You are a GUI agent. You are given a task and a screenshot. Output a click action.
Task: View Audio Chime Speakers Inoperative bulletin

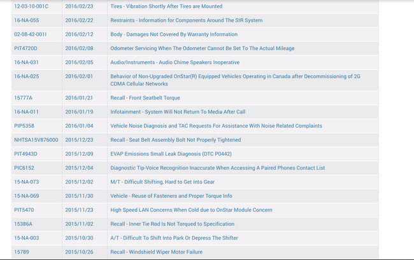click(x=175, y=62)
